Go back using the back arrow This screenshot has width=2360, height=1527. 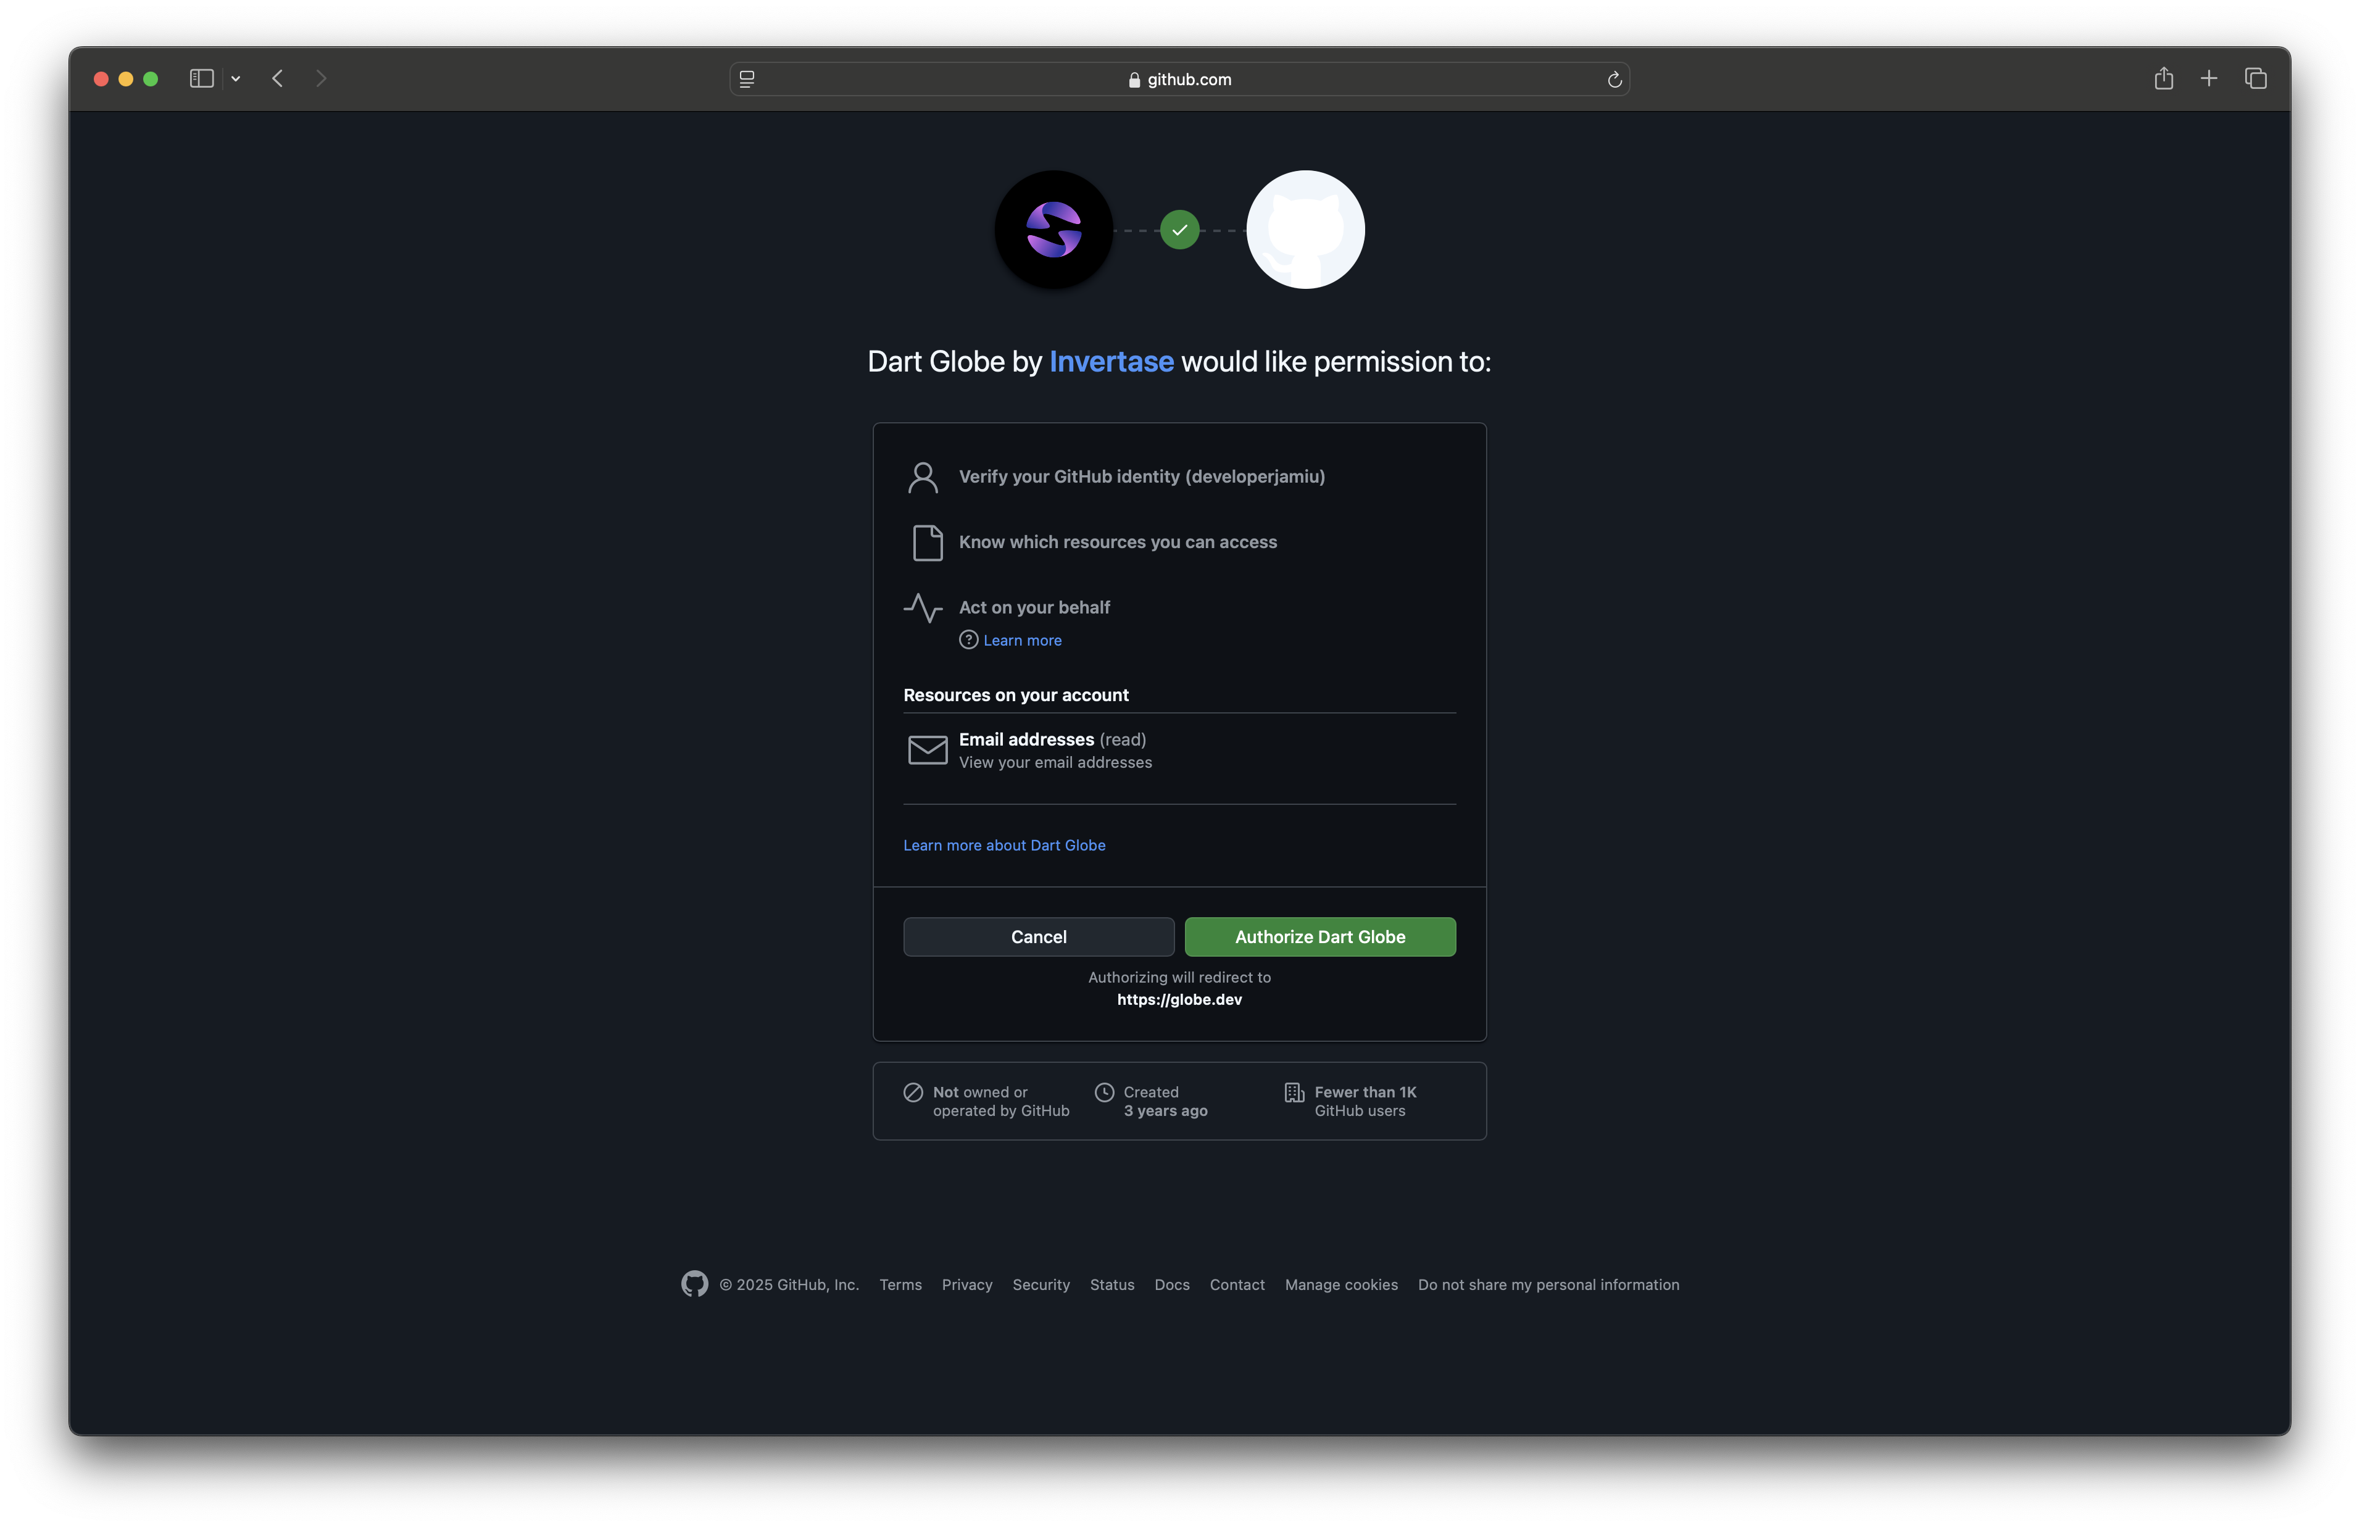pyautogui.click(x=278, y=78)
